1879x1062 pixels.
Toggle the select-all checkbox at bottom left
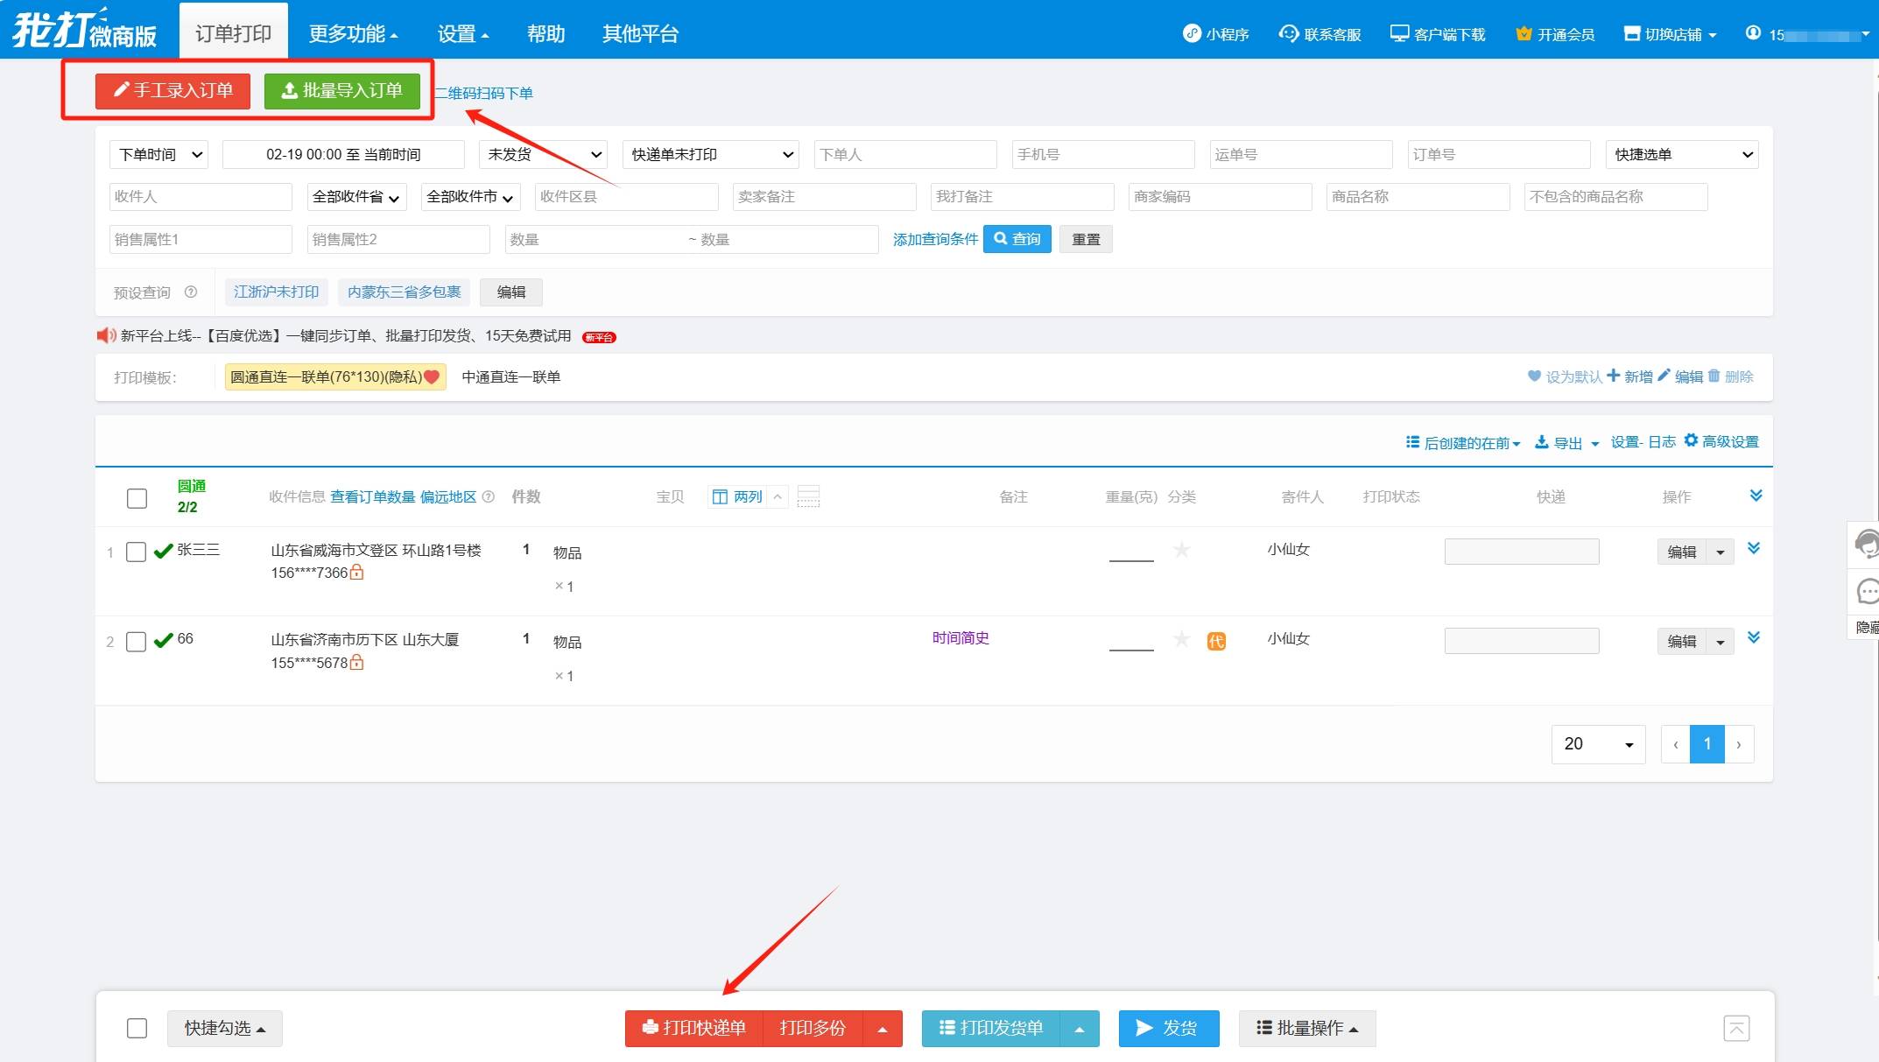(134, 1029)
